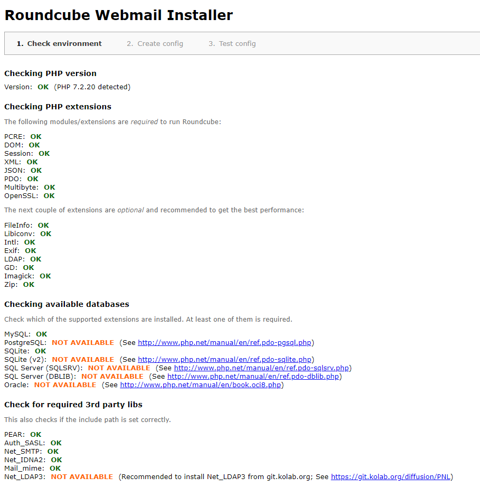This screenshot has width=480, height=487.
Task: Click the JSON: OK line
Action: tap(23, 170)
